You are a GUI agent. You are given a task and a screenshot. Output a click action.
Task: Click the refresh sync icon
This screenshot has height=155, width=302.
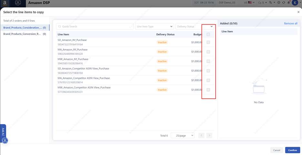coord(284,3)
